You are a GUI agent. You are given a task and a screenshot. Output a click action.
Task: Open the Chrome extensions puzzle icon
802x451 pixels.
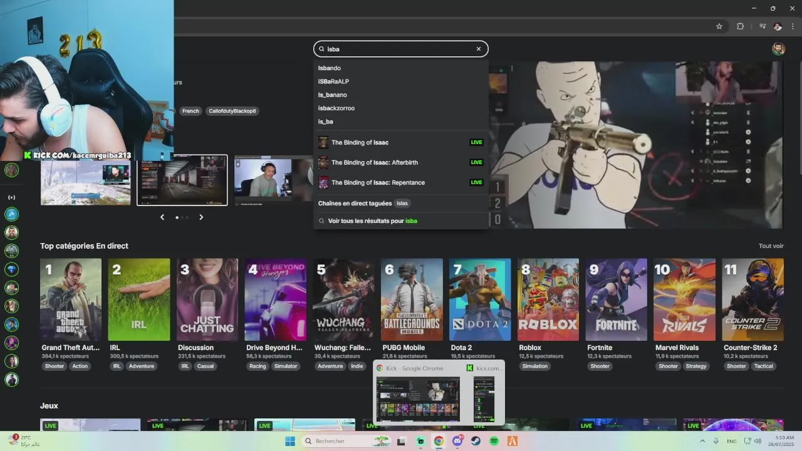pos(740,26)
